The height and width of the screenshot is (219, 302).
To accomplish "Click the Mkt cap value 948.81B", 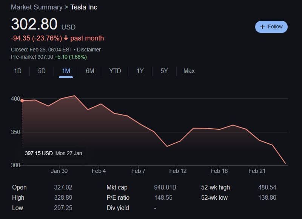I will click(165, 188).
